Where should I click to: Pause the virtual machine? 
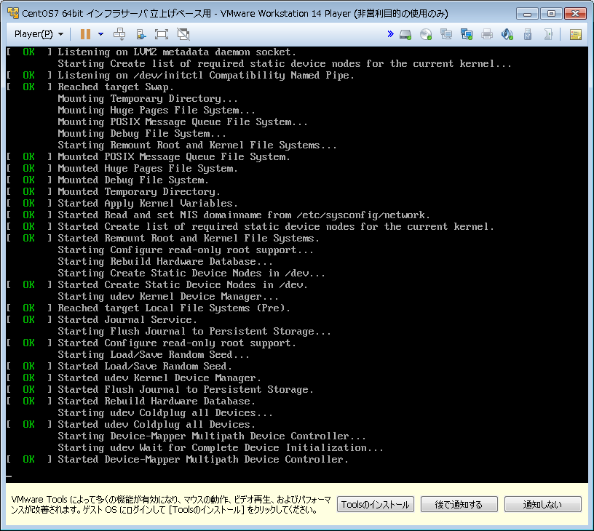86,34
